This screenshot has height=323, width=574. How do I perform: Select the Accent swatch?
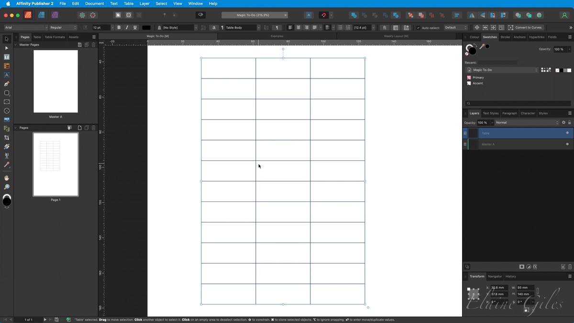point(469,83)
